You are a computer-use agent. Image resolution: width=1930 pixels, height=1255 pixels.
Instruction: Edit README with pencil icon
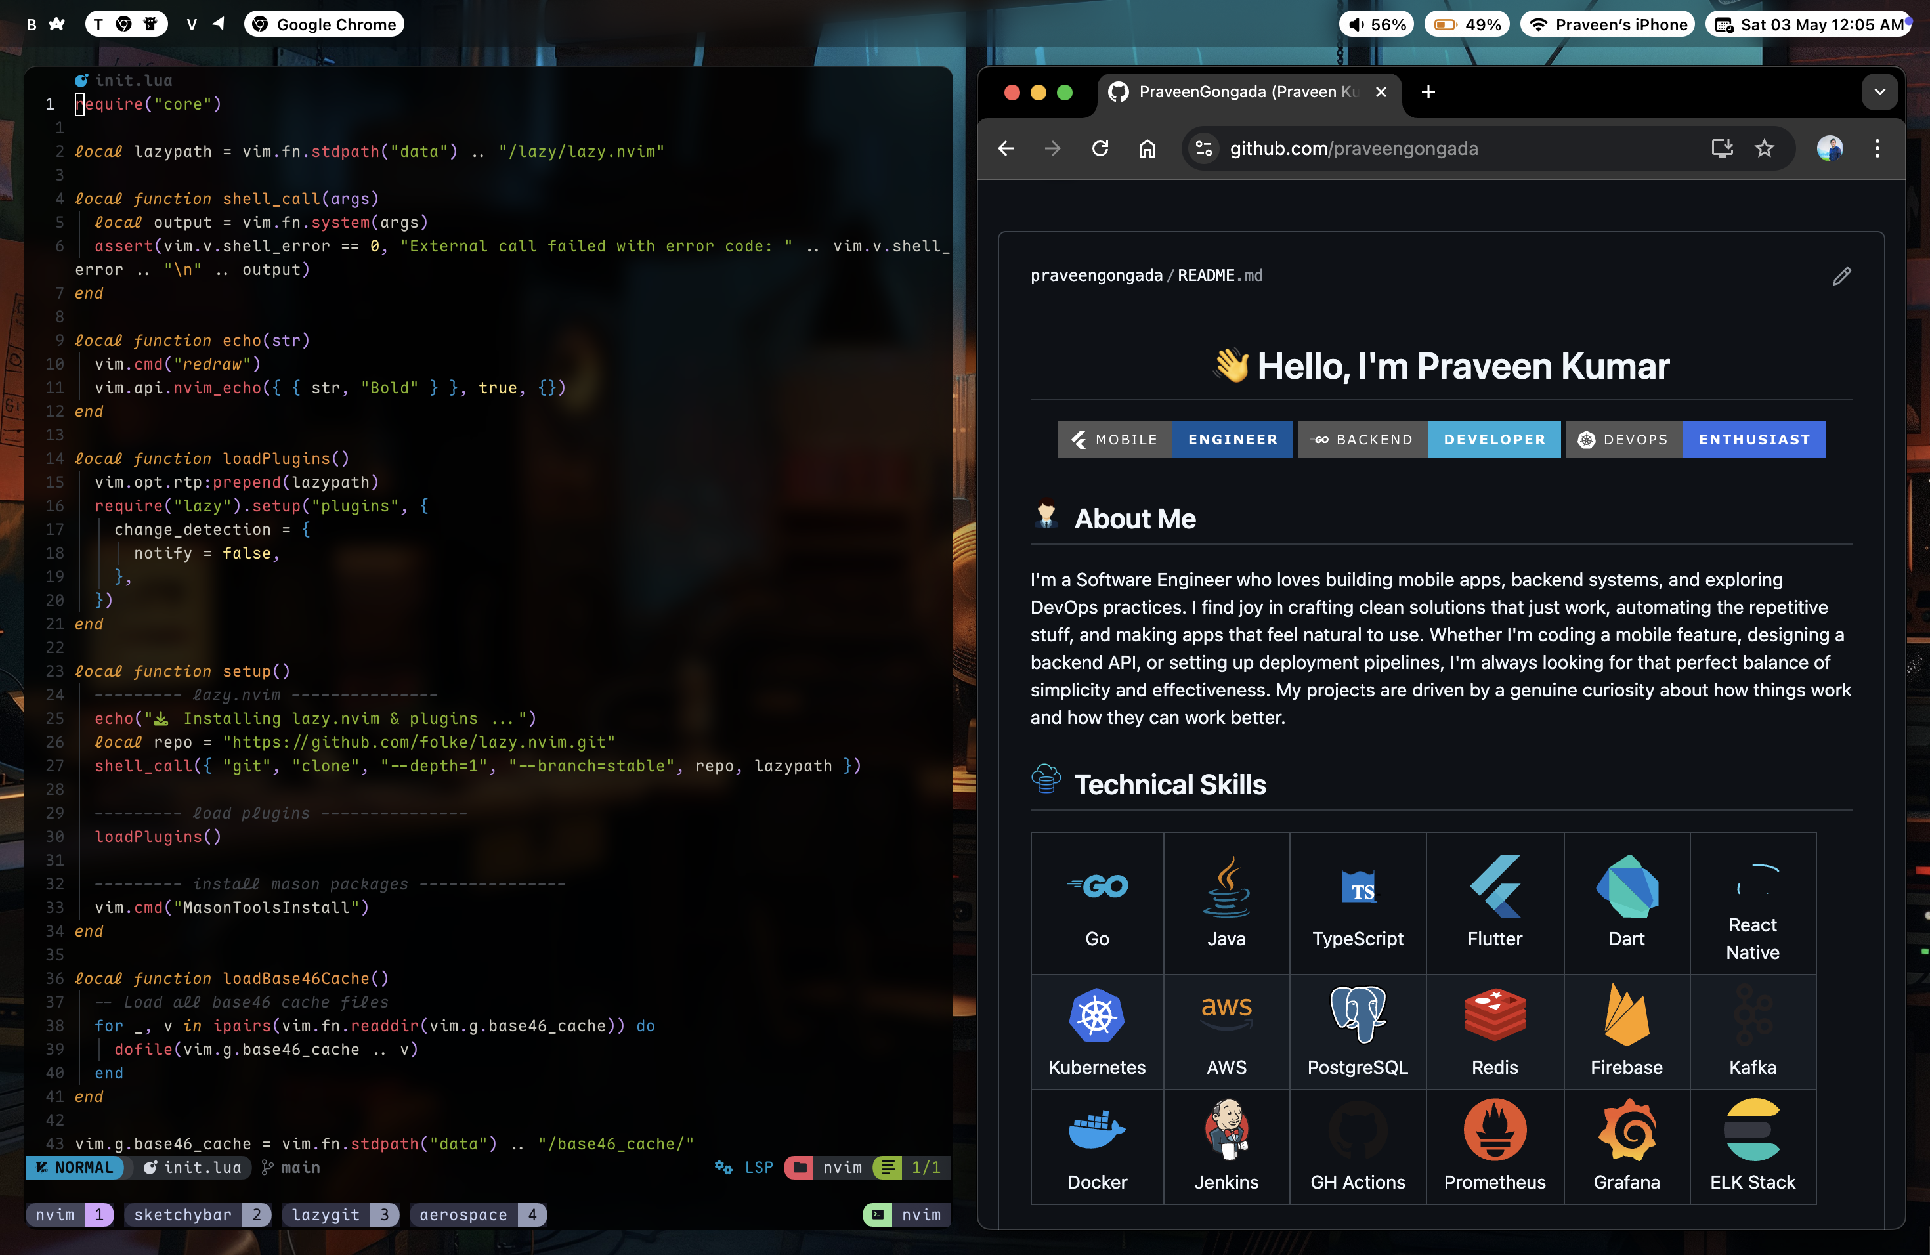[1841, 276]
